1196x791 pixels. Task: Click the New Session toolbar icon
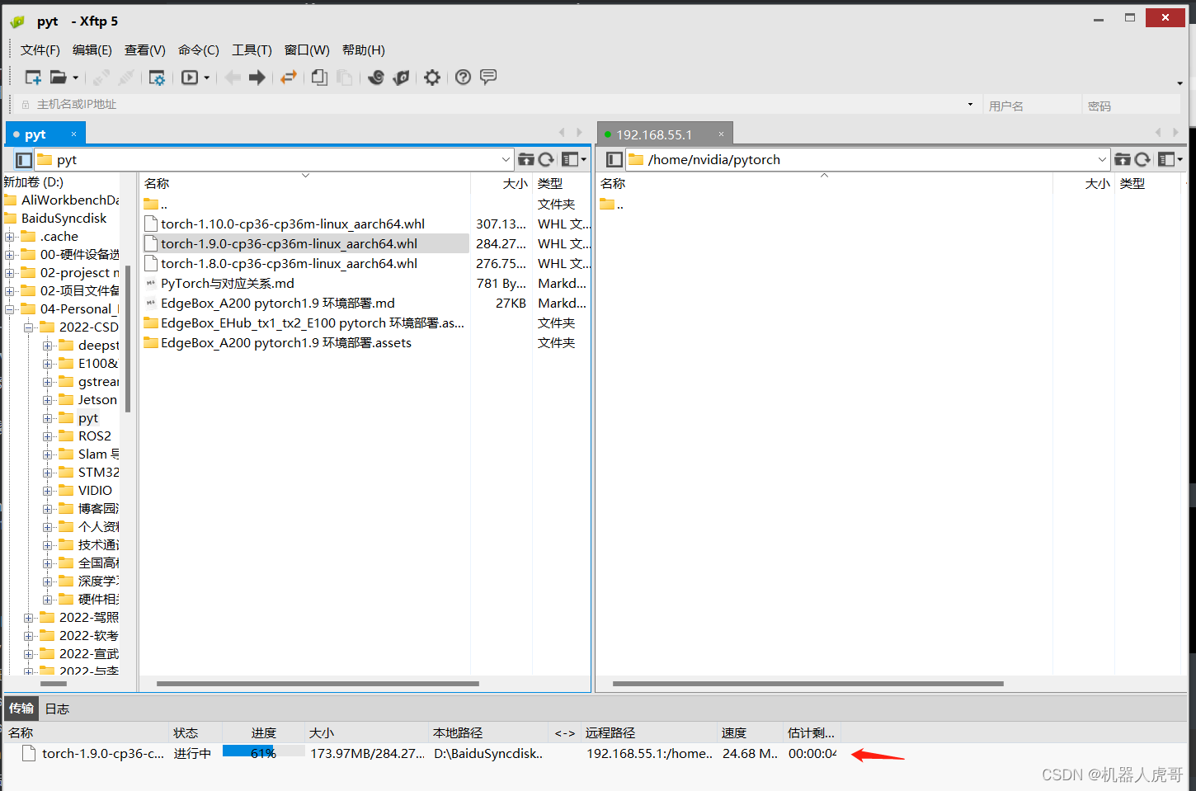33,78
